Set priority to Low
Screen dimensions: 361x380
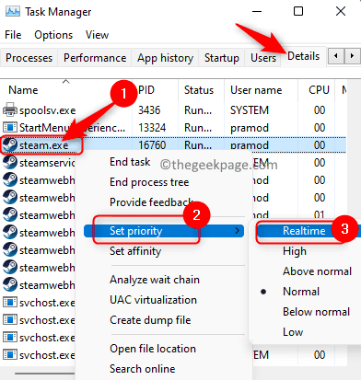[x=293, y=332]
